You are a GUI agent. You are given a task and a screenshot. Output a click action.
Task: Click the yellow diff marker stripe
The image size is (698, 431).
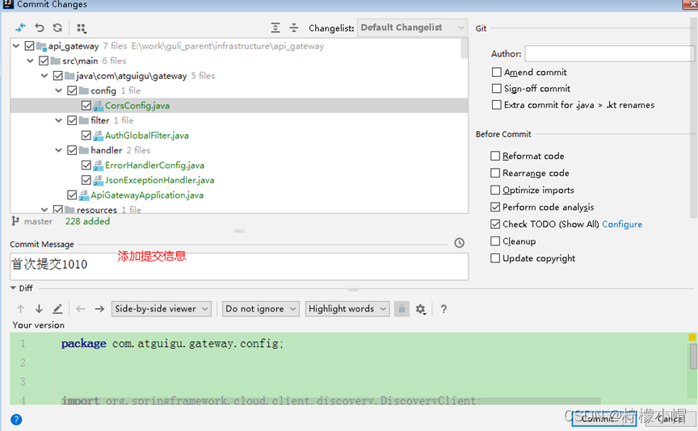[x=692, y=337]
